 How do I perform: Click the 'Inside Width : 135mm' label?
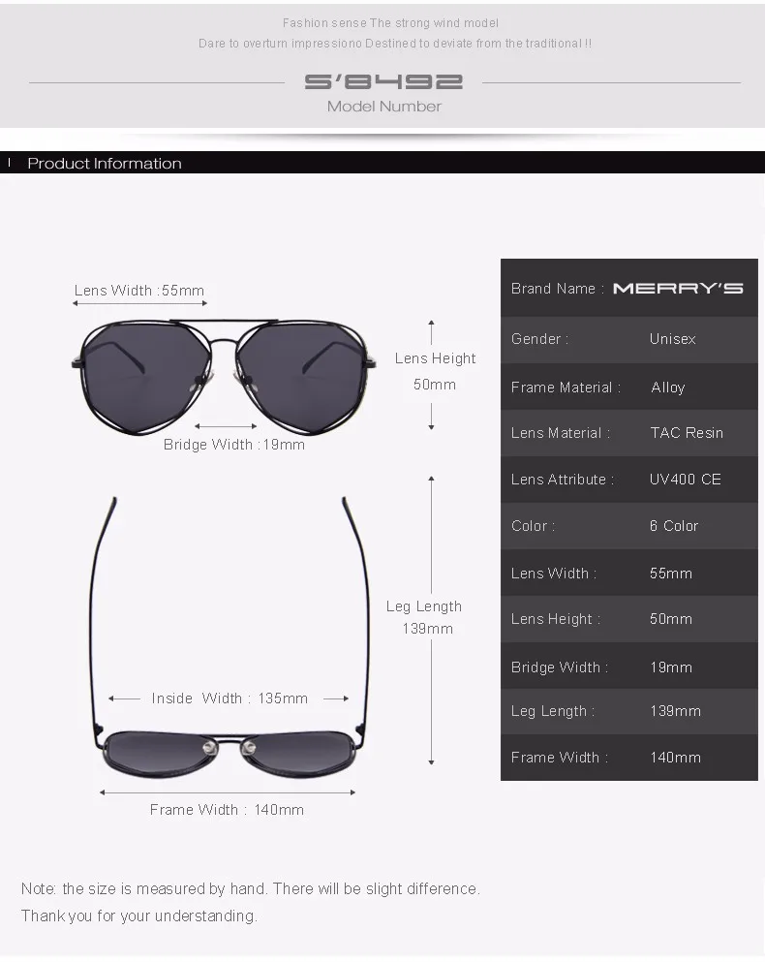tap(229, 698)
